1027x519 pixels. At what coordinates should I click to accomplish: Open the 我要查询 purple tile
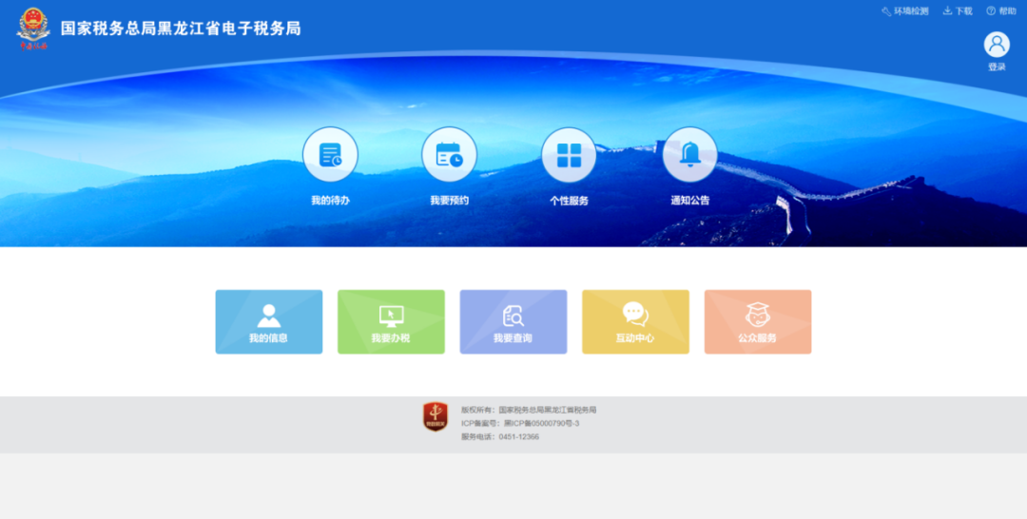(x=513, y=322)
